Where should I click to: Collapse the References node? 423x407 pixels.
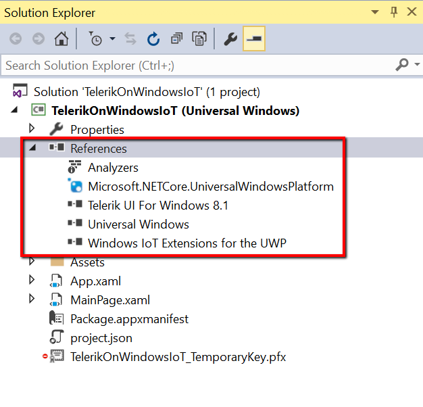tap(31, 148)
